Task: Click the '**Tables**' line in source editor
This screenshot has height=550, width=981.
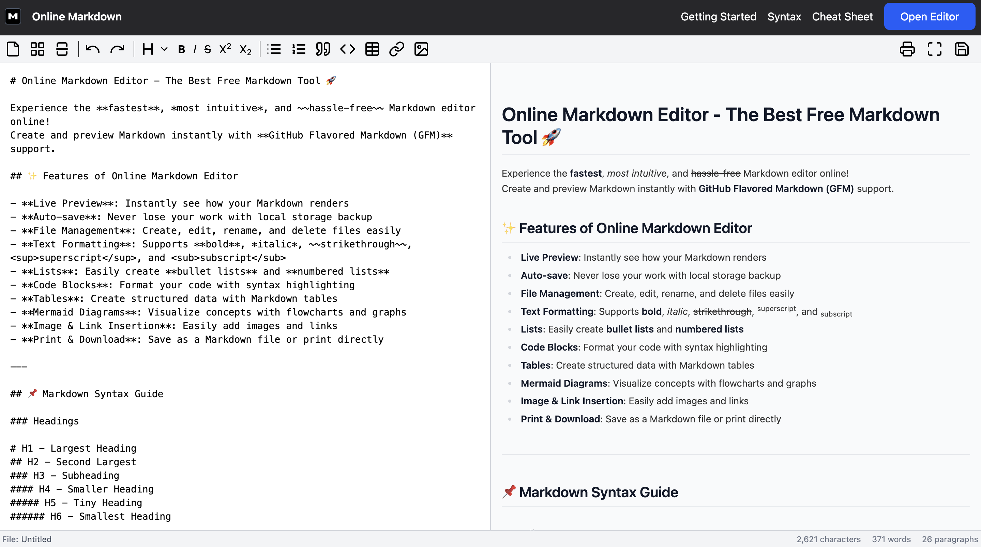Action: [173, 299]
